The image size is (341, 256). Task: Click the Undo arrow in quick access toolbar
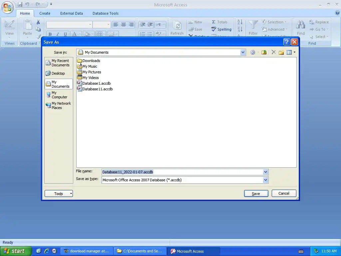click(27, 4)
